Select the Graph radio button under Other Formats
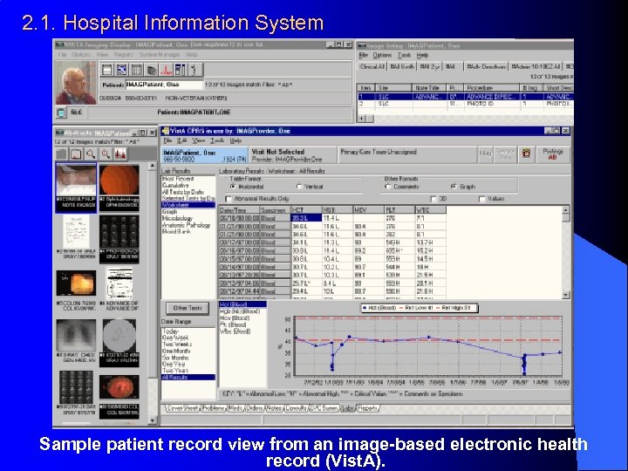 point(454,187)
